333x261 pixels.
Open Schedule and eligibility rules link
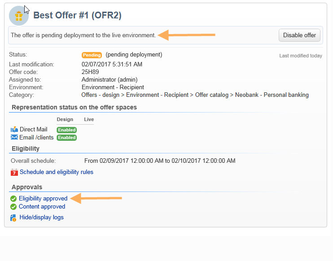pyautogui.click(x=57, y=172)
